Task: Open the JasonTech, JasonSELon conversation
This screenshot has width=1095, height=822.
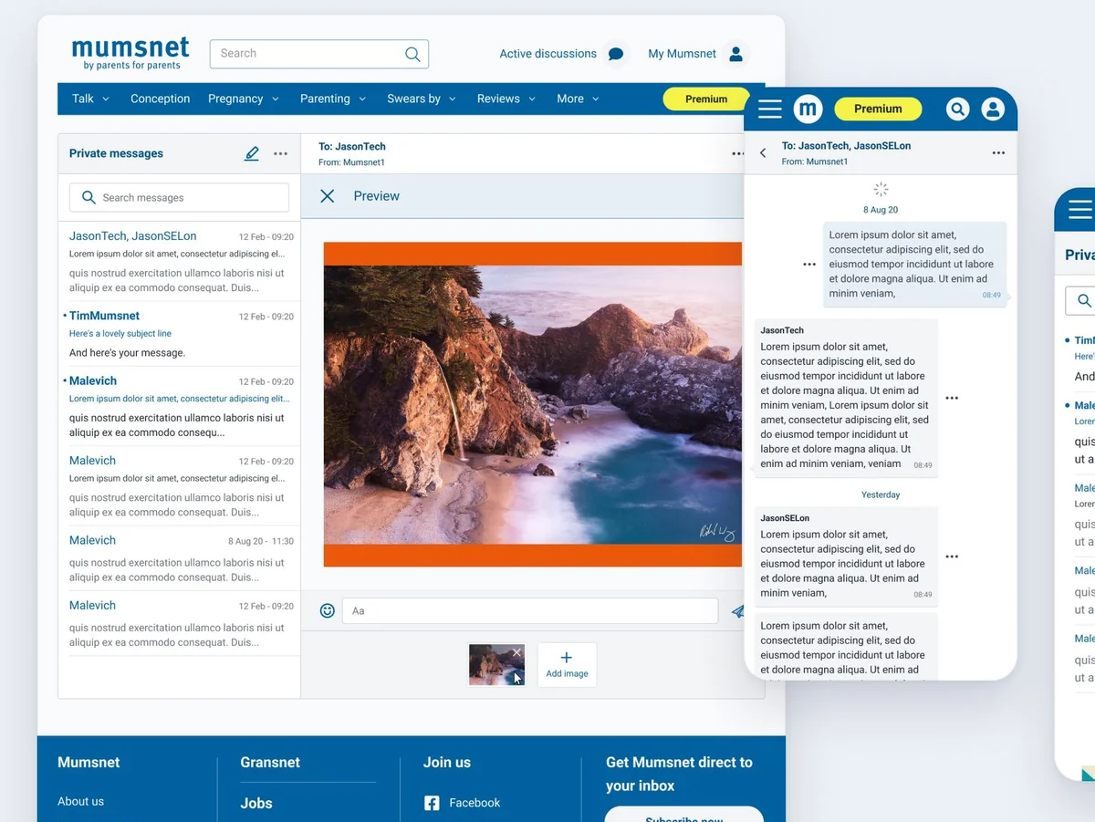Action: (x=180, y=261)
